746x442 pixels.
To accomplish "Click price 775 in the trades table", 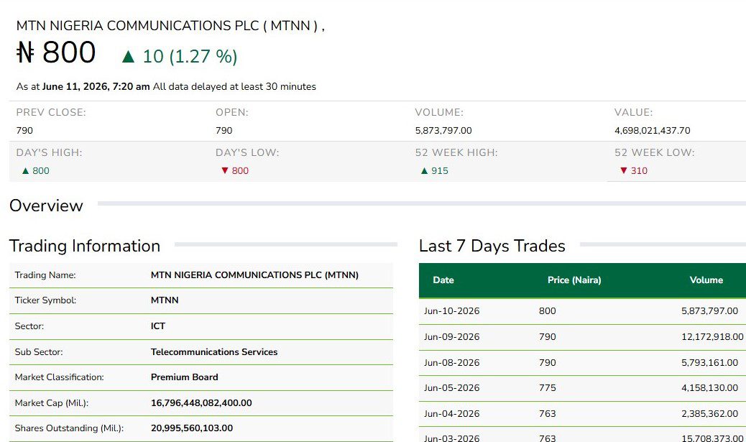I will pyautogui.click(x=547, y=388).
